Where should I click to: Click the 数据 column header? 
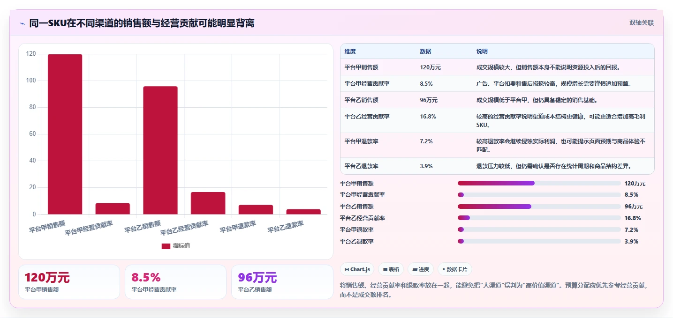pyautogui.click(x=425, y=52)
